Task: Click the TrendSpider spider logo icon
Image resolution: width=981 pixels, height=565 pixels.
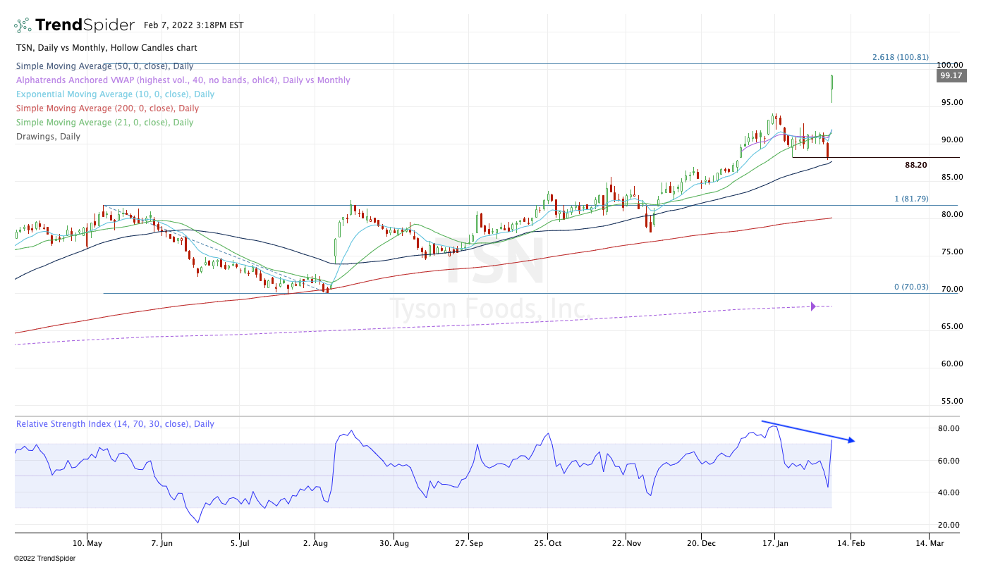Action: (23, 25)
